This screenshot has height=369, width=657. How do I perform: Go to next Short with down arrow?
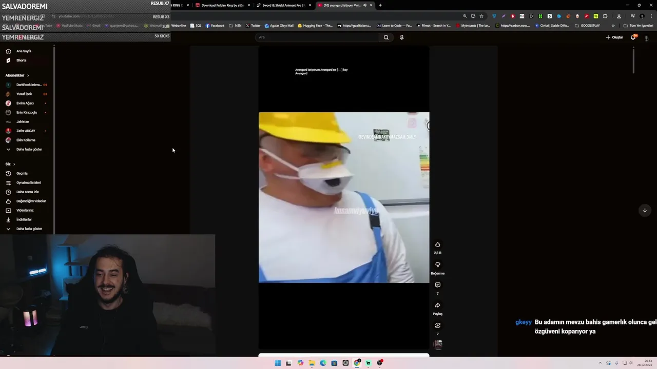[x=645, y=210]
